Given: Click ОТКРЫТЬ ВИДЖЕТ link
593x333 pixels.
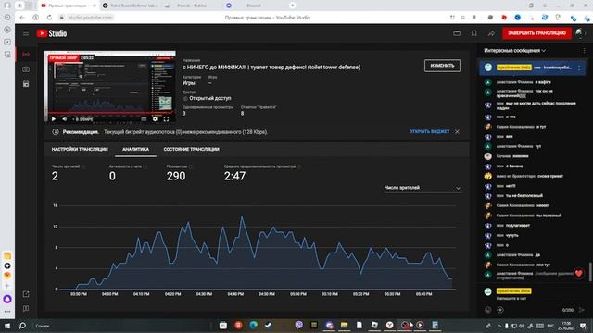Looking at the screenshot, I should tap(429, 131).
